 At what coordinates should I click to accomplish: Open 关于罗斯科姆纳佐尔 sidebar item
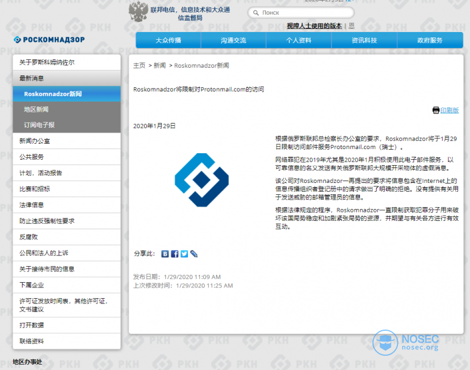(67, 62)
